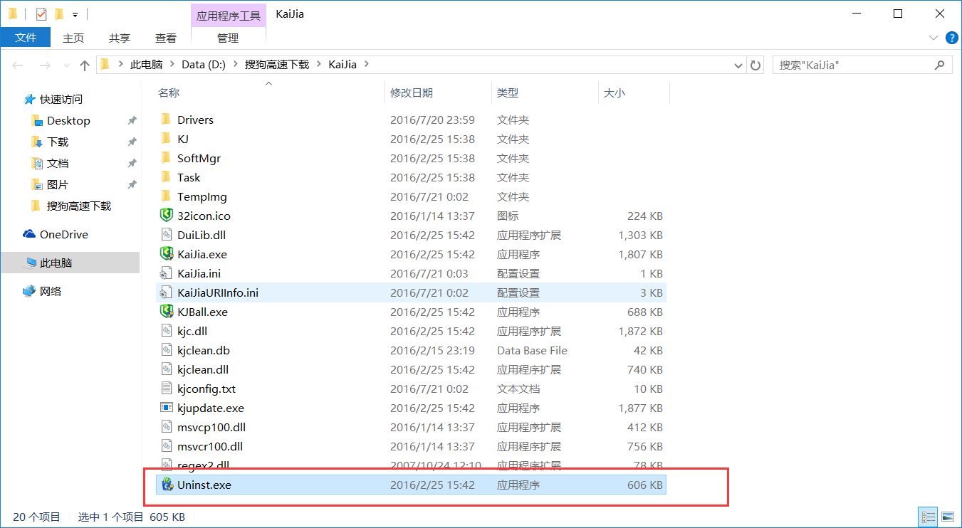Click the kjclean.dll file icon

point(166,369)
